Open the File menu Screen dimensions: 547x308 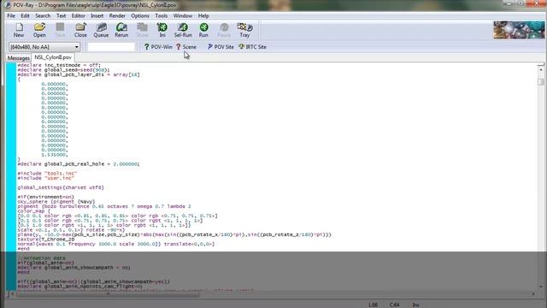click(x=11, y=15)
